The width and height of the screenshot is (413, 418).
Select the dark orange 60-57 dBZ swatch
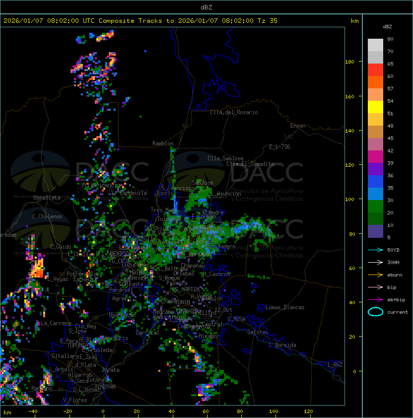point(375,82)
